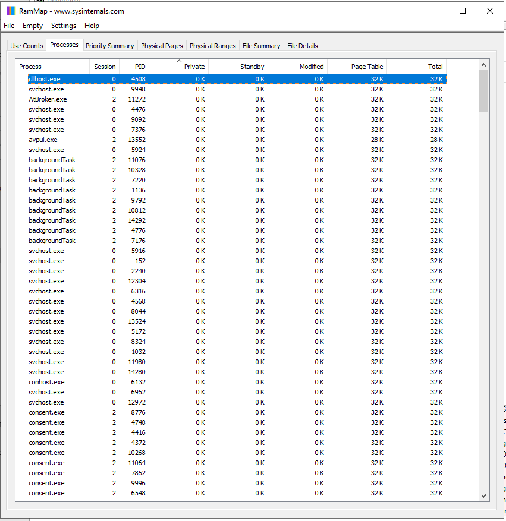This screenshot has width=506, height=521.
Task: Sort by the Private column header
Action: click(x=178, y=67)
